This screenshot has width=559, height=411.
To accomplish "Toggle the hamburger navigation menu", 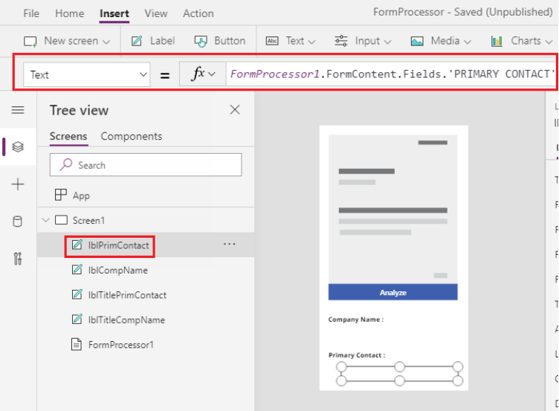I will [18, 110].
